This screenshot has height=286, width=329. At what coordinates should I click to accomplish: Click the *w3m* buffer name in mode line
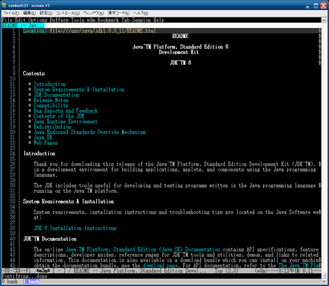click(43, 271)
